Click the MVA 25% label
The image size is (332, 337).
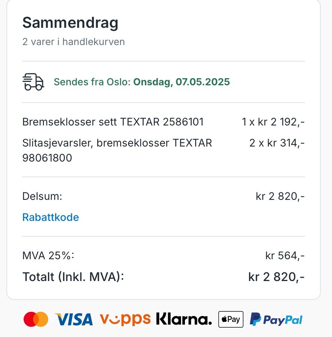click(48, 256)
